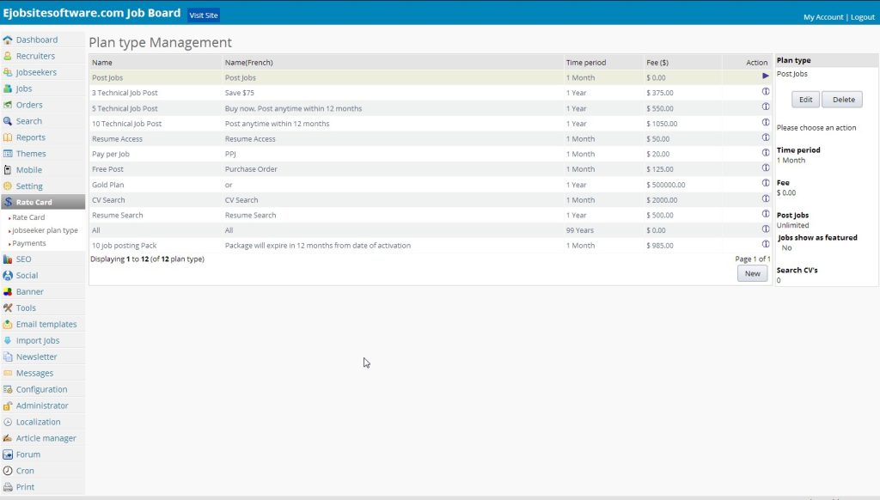The height and width of the screenshot is (500, 880).
Task: Click info icon for Pay per Job row
Action: pyautogui.click(x=766, y=153)
